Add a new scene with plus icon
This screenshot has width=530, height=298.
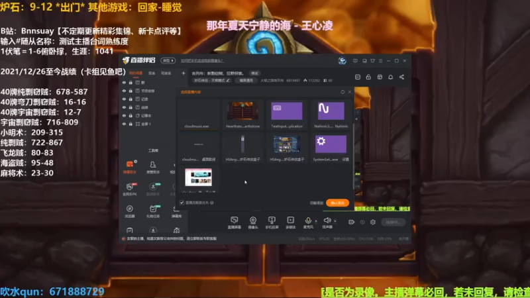point(184,73)
